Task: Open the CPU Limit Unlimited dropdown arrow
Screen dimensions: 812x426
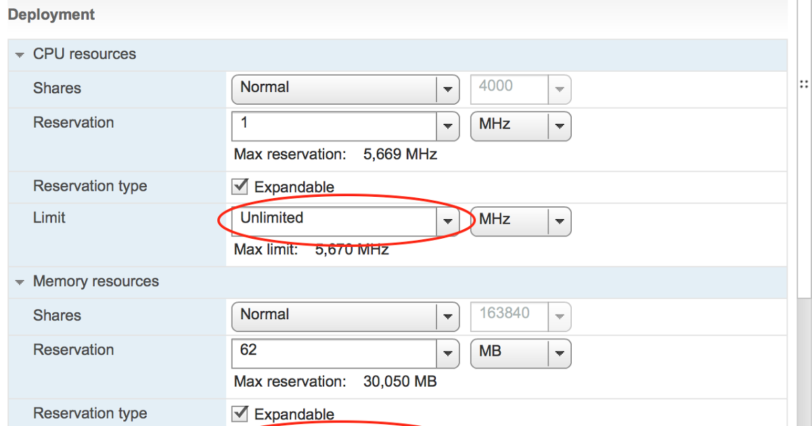Action: [x=447, y=221]
